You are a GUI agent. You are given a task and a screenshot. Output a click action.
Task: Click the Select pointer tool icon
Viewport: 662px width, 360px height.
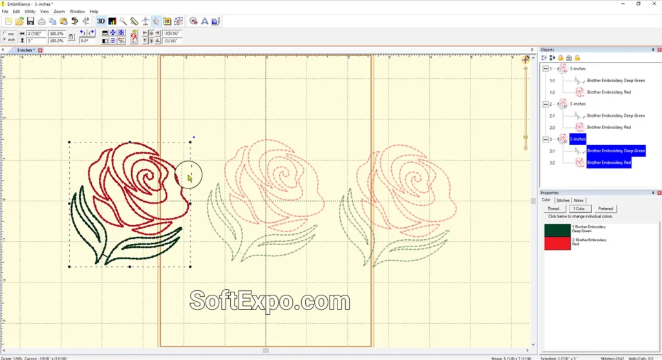click(x=156, y=21)
